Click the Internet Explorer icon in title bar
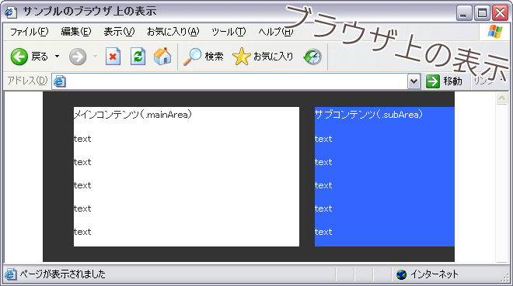The width and height of the screenshot is (513, 286). coord(11,12)
